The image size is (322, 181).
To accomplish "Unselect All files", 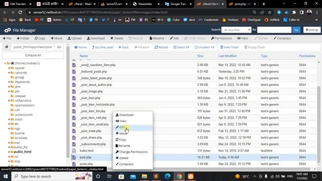I will (x=204, y=47).
